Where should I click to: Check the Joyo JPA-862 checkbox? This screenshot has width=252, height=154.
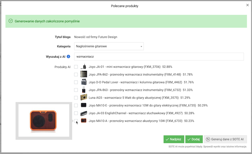click(x=76, y=75)
